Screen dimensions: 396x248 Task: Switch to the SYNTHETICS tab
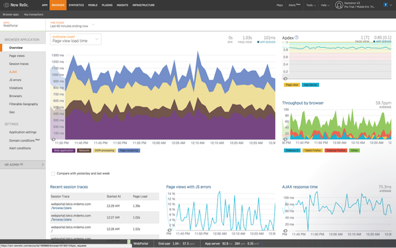[x=76, y=5]
